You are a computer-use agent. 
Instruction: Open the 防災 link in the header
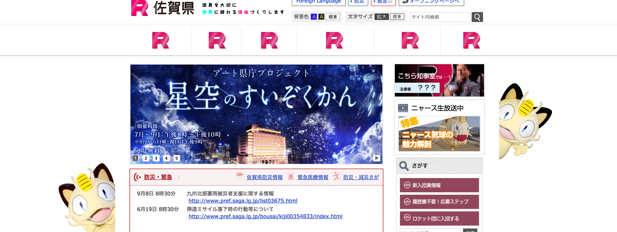pyautogui.click(x=358, y=2)
